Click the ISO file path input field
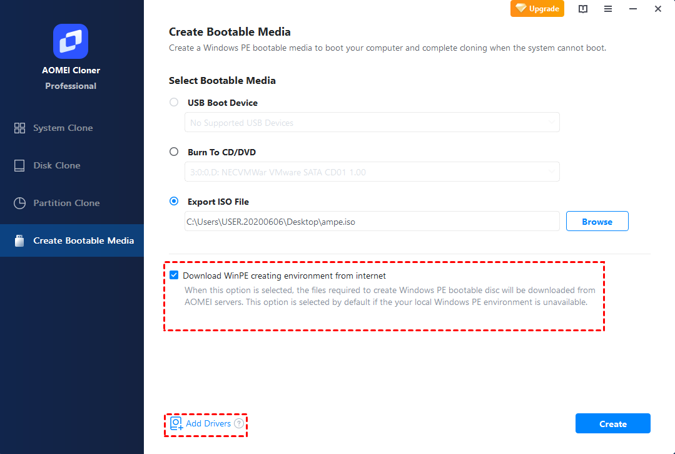This screenshot has height=454, width=675. (x=372, y=222)
